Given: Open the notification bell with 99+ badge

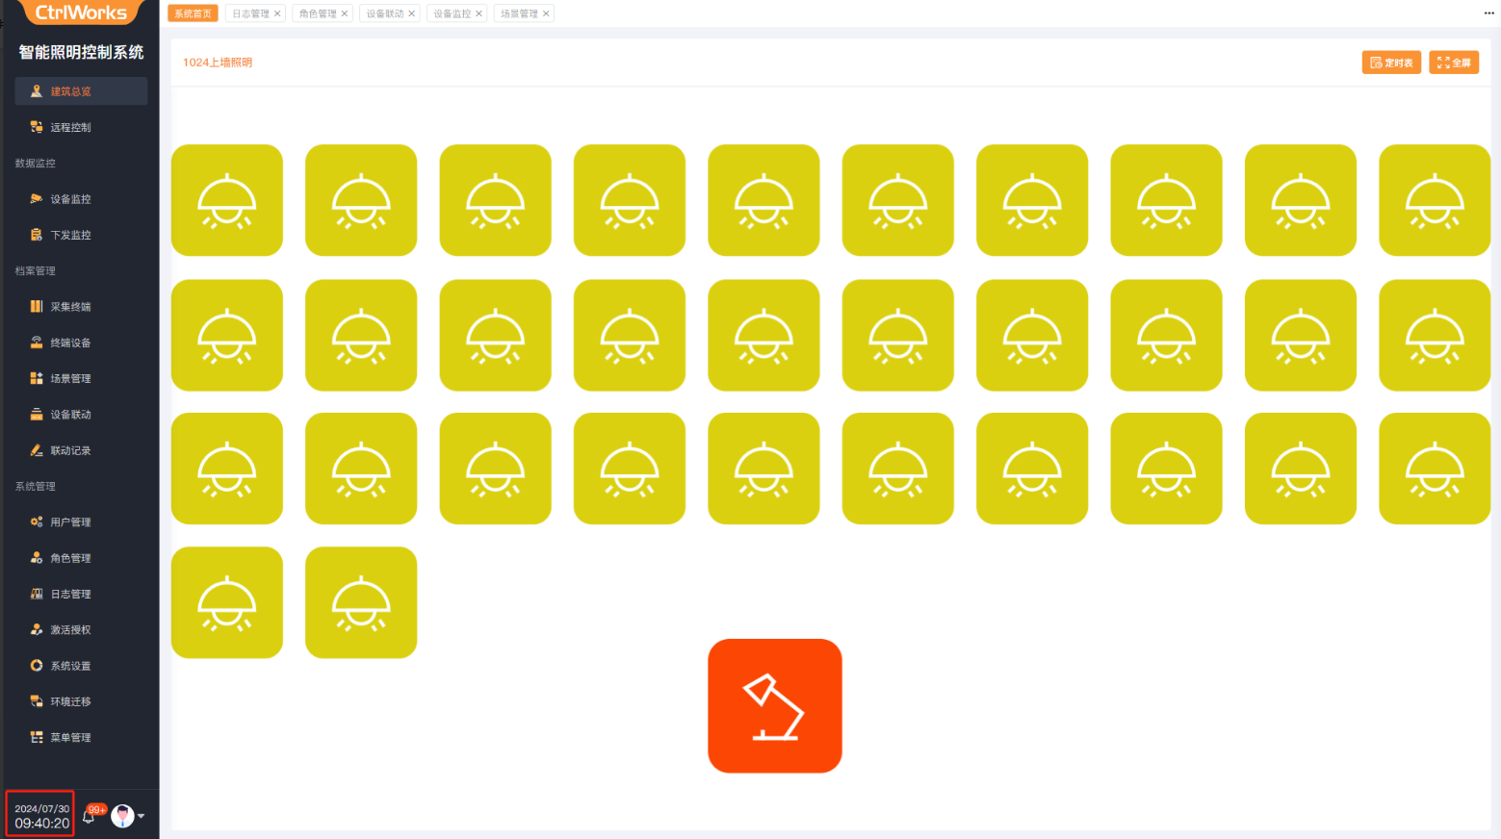Looking at the screenshot, I should pos(90,816).
